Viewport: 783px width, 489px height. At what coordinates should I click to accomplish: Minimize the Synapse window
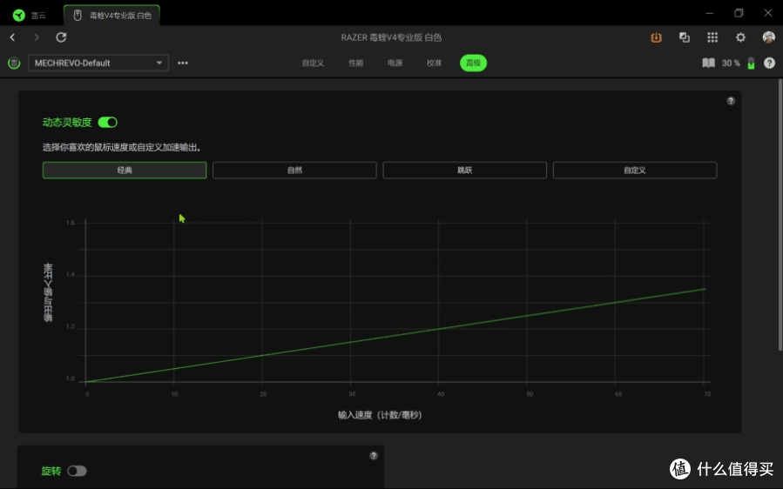[710, 13]
